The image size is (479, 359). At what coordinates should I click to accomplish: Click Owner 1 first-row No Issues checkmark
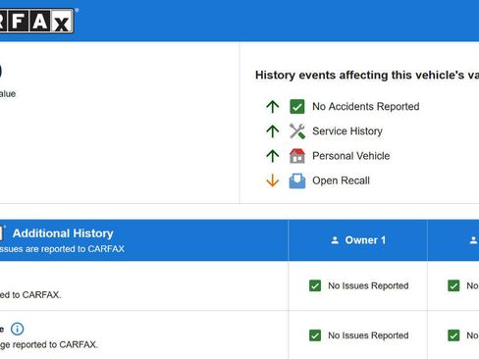pos(315,285)
